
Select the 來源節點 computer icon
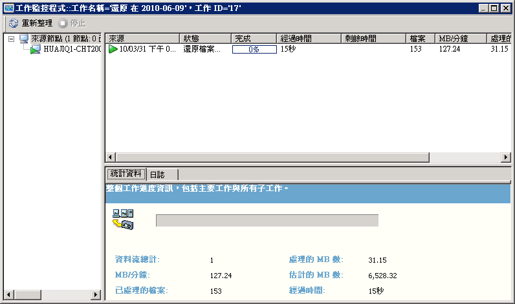point(24,39)
